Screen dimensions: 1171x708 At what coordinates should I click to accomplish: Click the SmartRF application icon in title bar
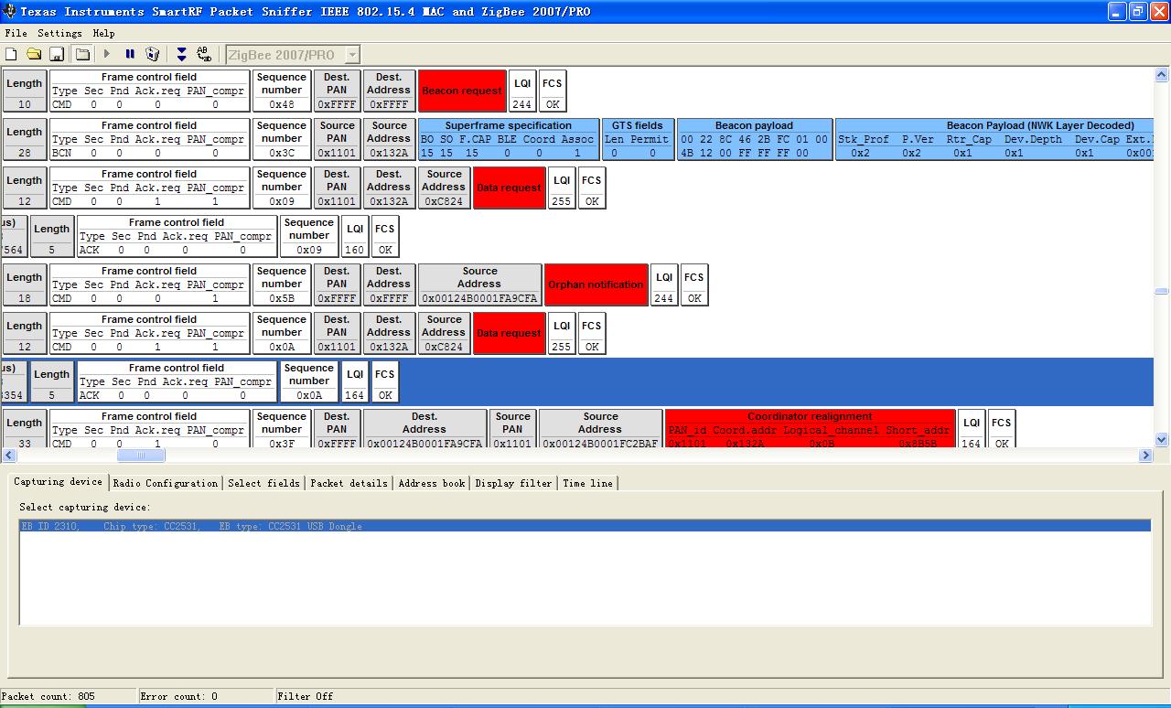tap(10, 11)
